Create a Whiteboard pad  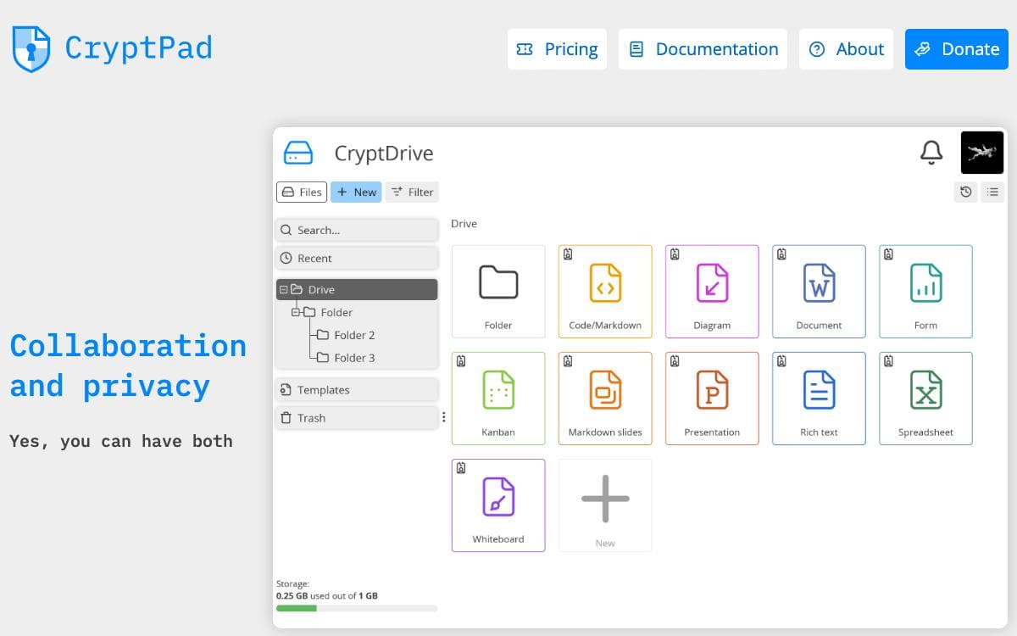(498, 505)
